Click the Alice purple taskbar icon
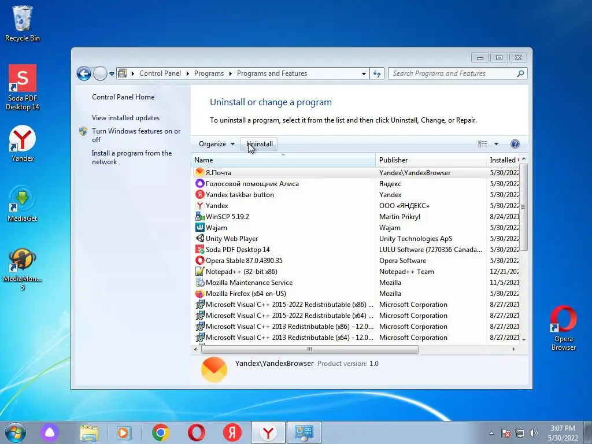 (x=50, y=432)
